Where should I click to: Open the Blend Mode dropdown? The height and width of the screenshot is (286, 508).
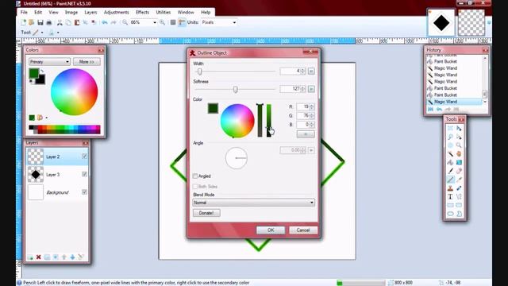coord(253,203)
